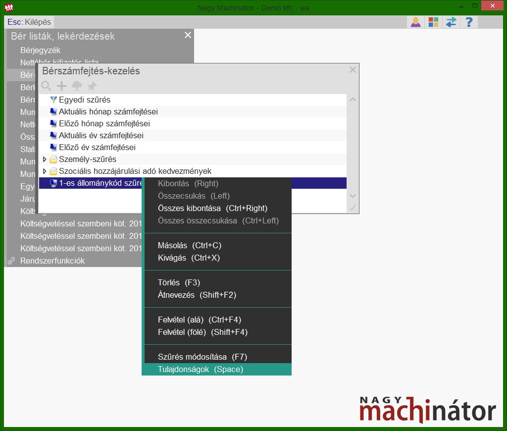Expand Szociális hozzájárulási adó kedvezmények node
The height and width of the screenshot is (431, 507).
click(45, 171)
